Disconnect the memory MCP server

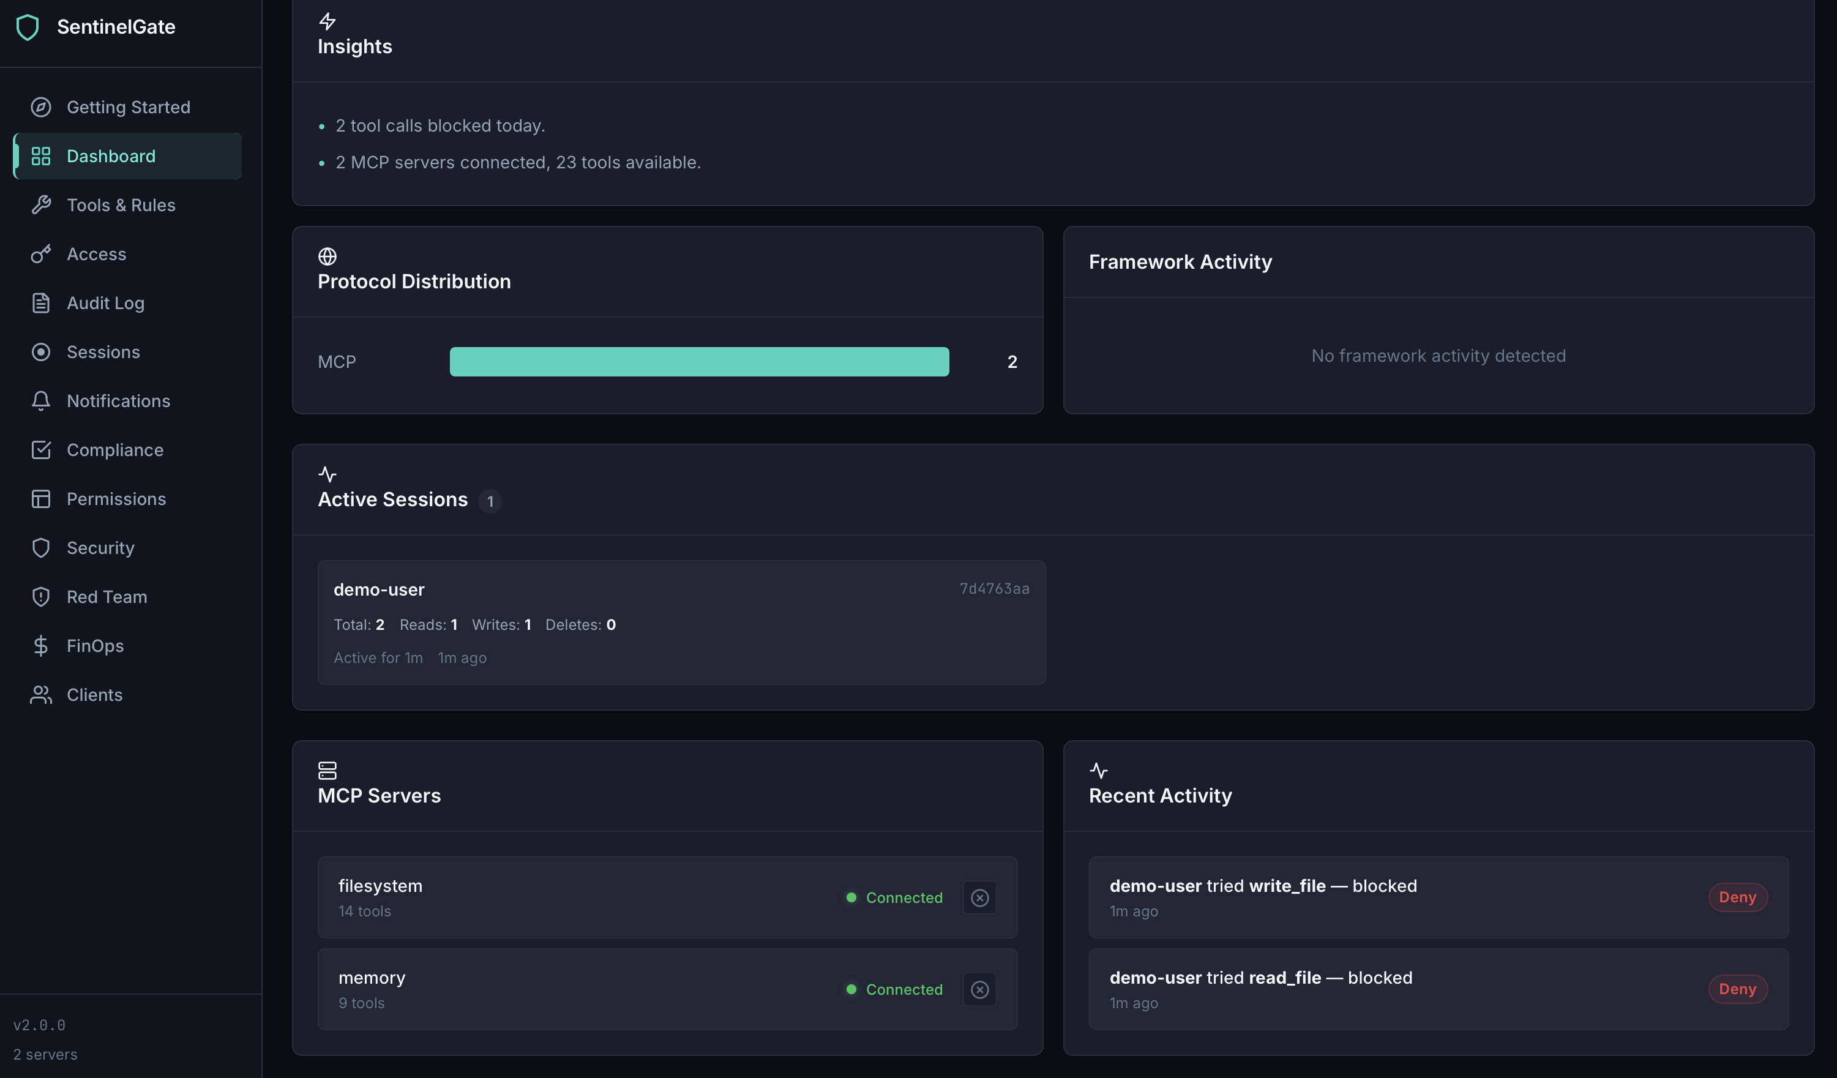(980, 989)
